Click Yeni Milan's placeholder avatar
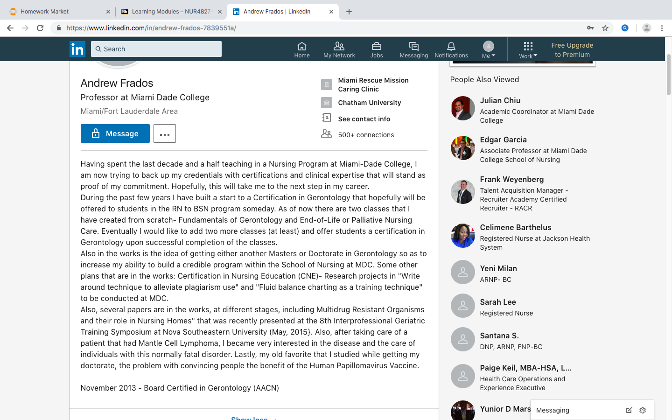672x420 pixels. click(463, 272)
